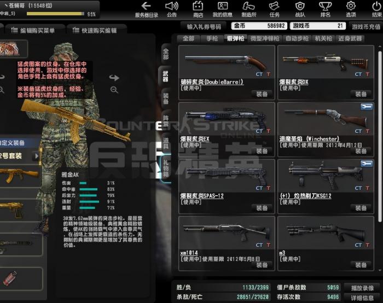The width and height of the screenshot is (383, 303).
Task: Click the 游戏币充值 recharge button
Action: pos(366,27)
